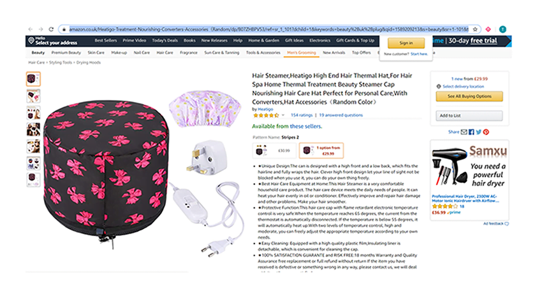Viewport: 542px width, 301px height.
Task: Reload the page with refresh icon
Action: tap(52, 29)
